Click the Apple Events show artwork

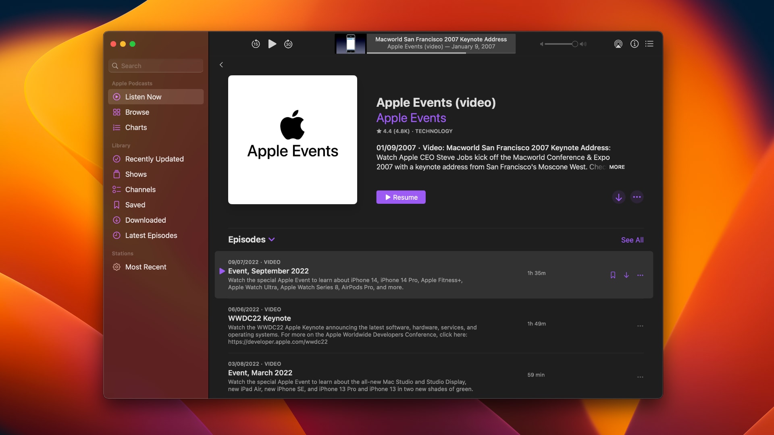(293, 140)
